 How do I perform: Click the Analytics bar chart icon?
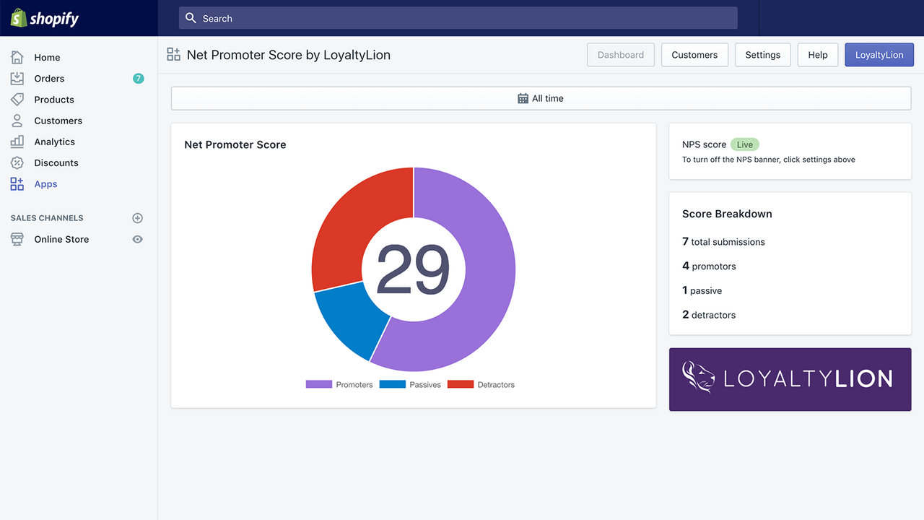(17, 142)
